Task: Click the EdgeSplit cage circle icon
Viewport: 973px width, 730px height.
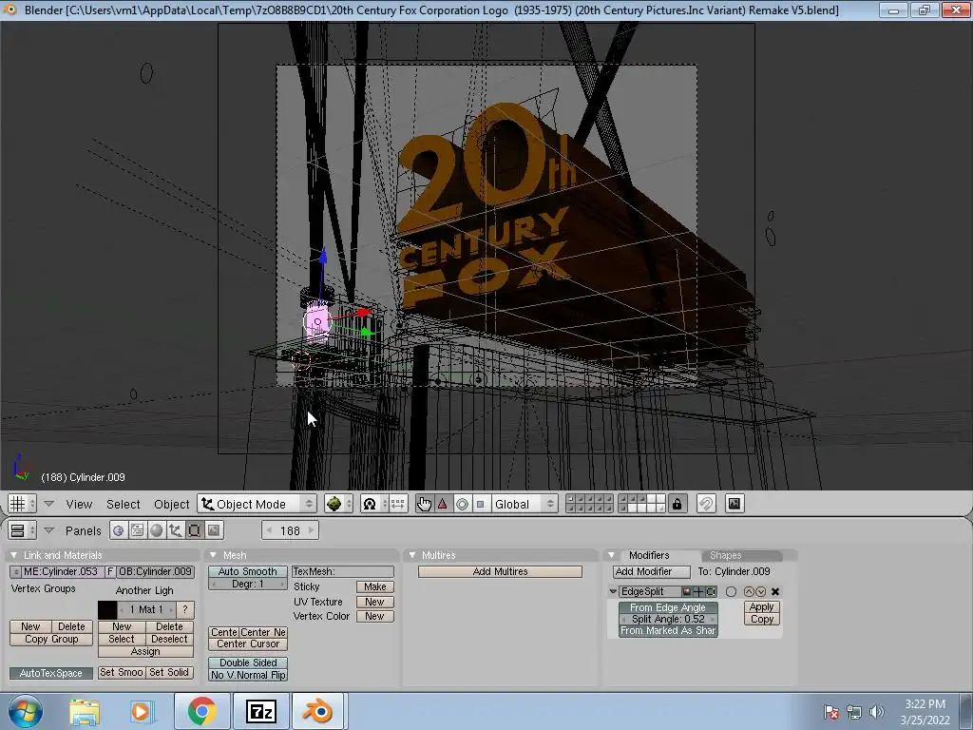Action: [731, 591]
